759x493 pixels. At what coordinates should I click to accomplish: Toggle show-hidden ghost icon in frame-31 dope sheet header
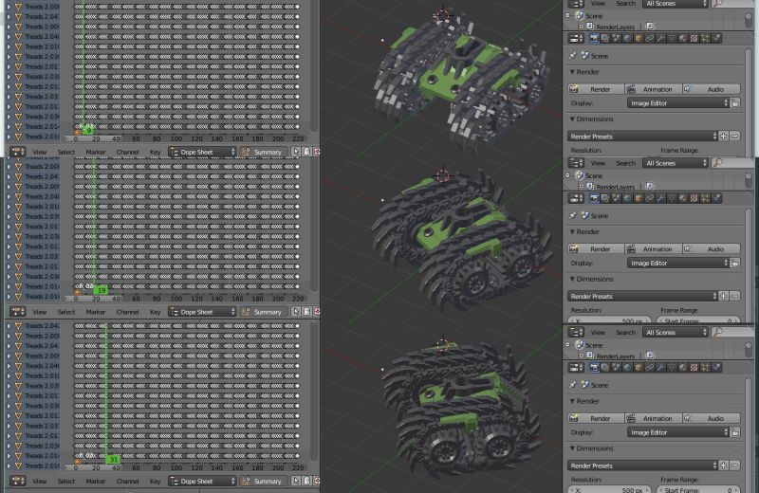(x=306, y=481)
